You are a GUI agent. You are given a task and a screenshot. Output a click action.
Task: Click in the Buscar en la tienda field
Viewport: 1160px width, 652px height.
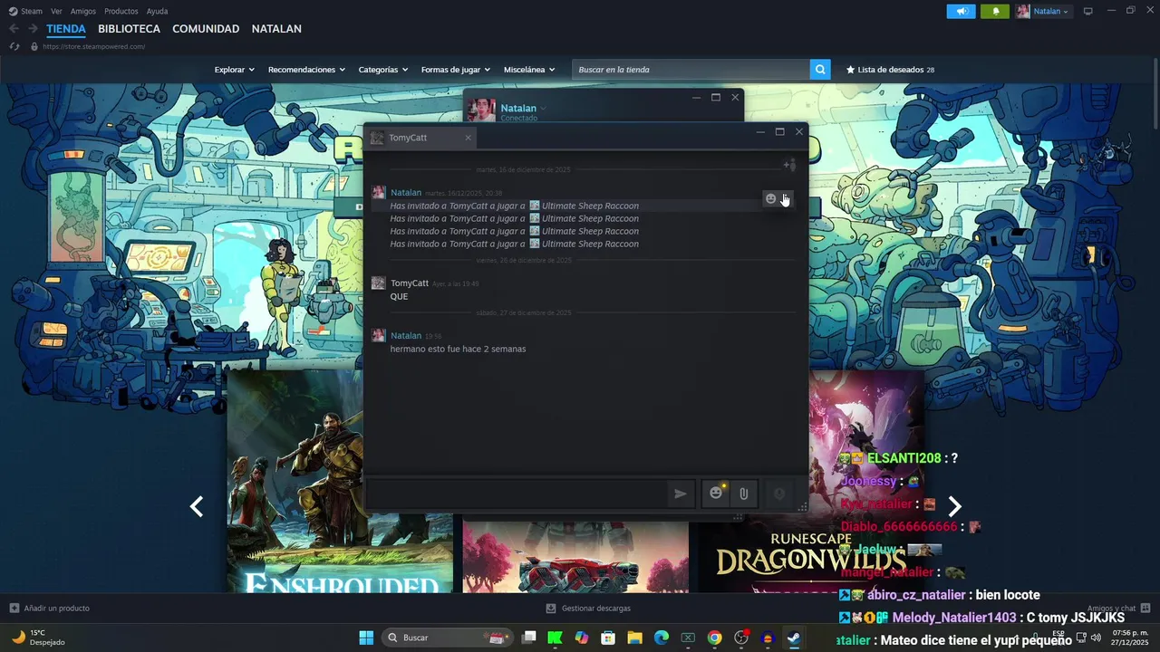[691, 70]
